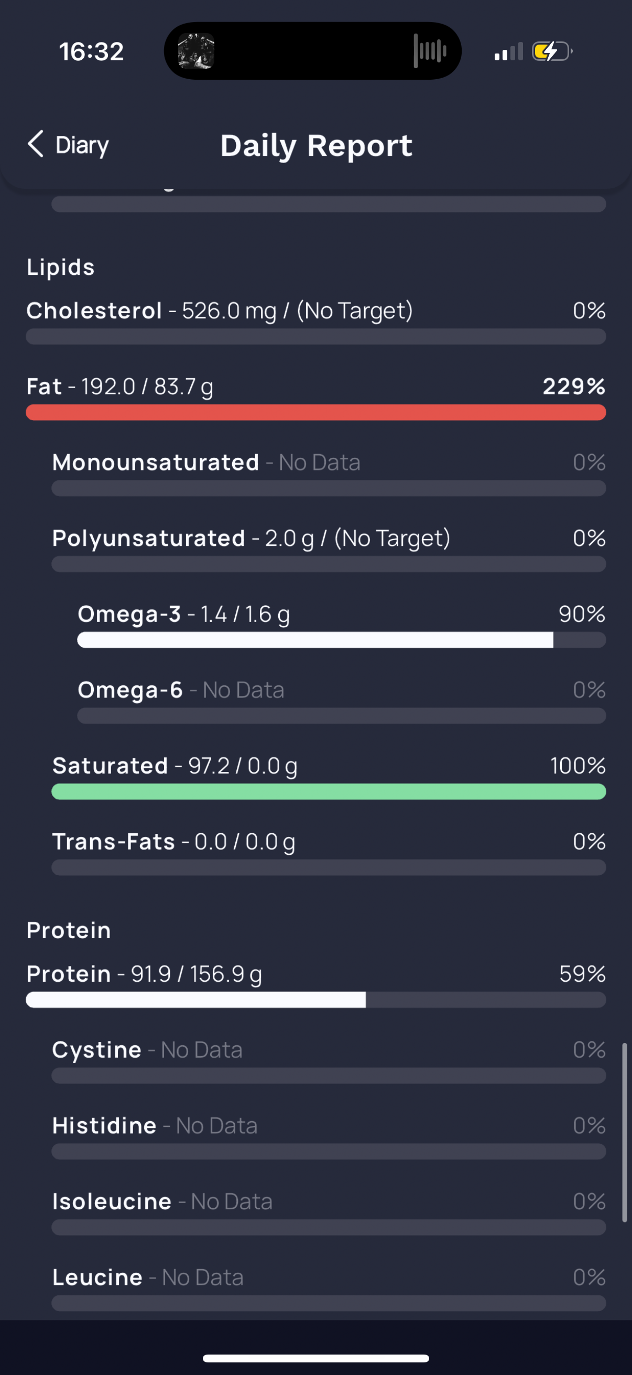Screen dimensions: 632x1375
Task: Open Trans-Fats nutrient details
Action: tap(329, 852)
